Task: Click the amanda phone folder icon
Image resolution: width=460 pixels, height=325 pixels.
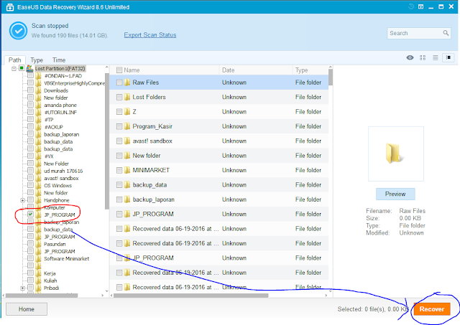Action: 38,105
